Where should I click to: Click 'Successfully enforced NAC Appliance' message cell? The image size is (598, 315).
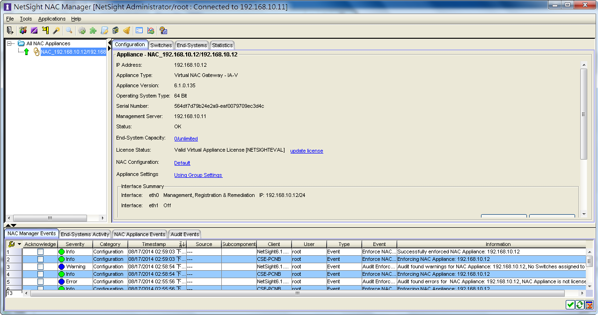tap(491, 252)
